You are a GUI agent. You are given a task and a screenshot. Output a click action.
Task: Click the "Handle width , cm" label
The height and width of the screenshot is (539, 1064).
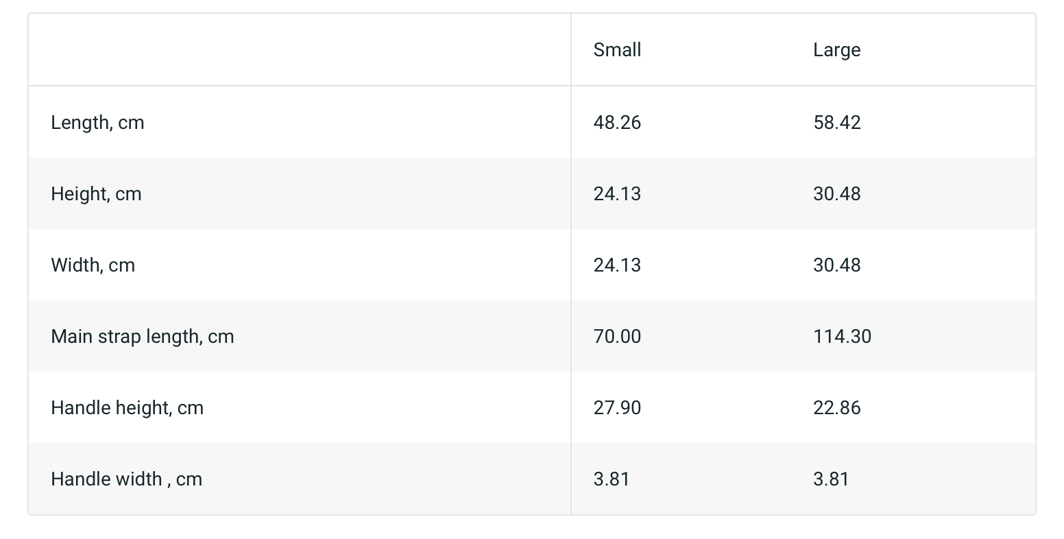coord(126,479)
